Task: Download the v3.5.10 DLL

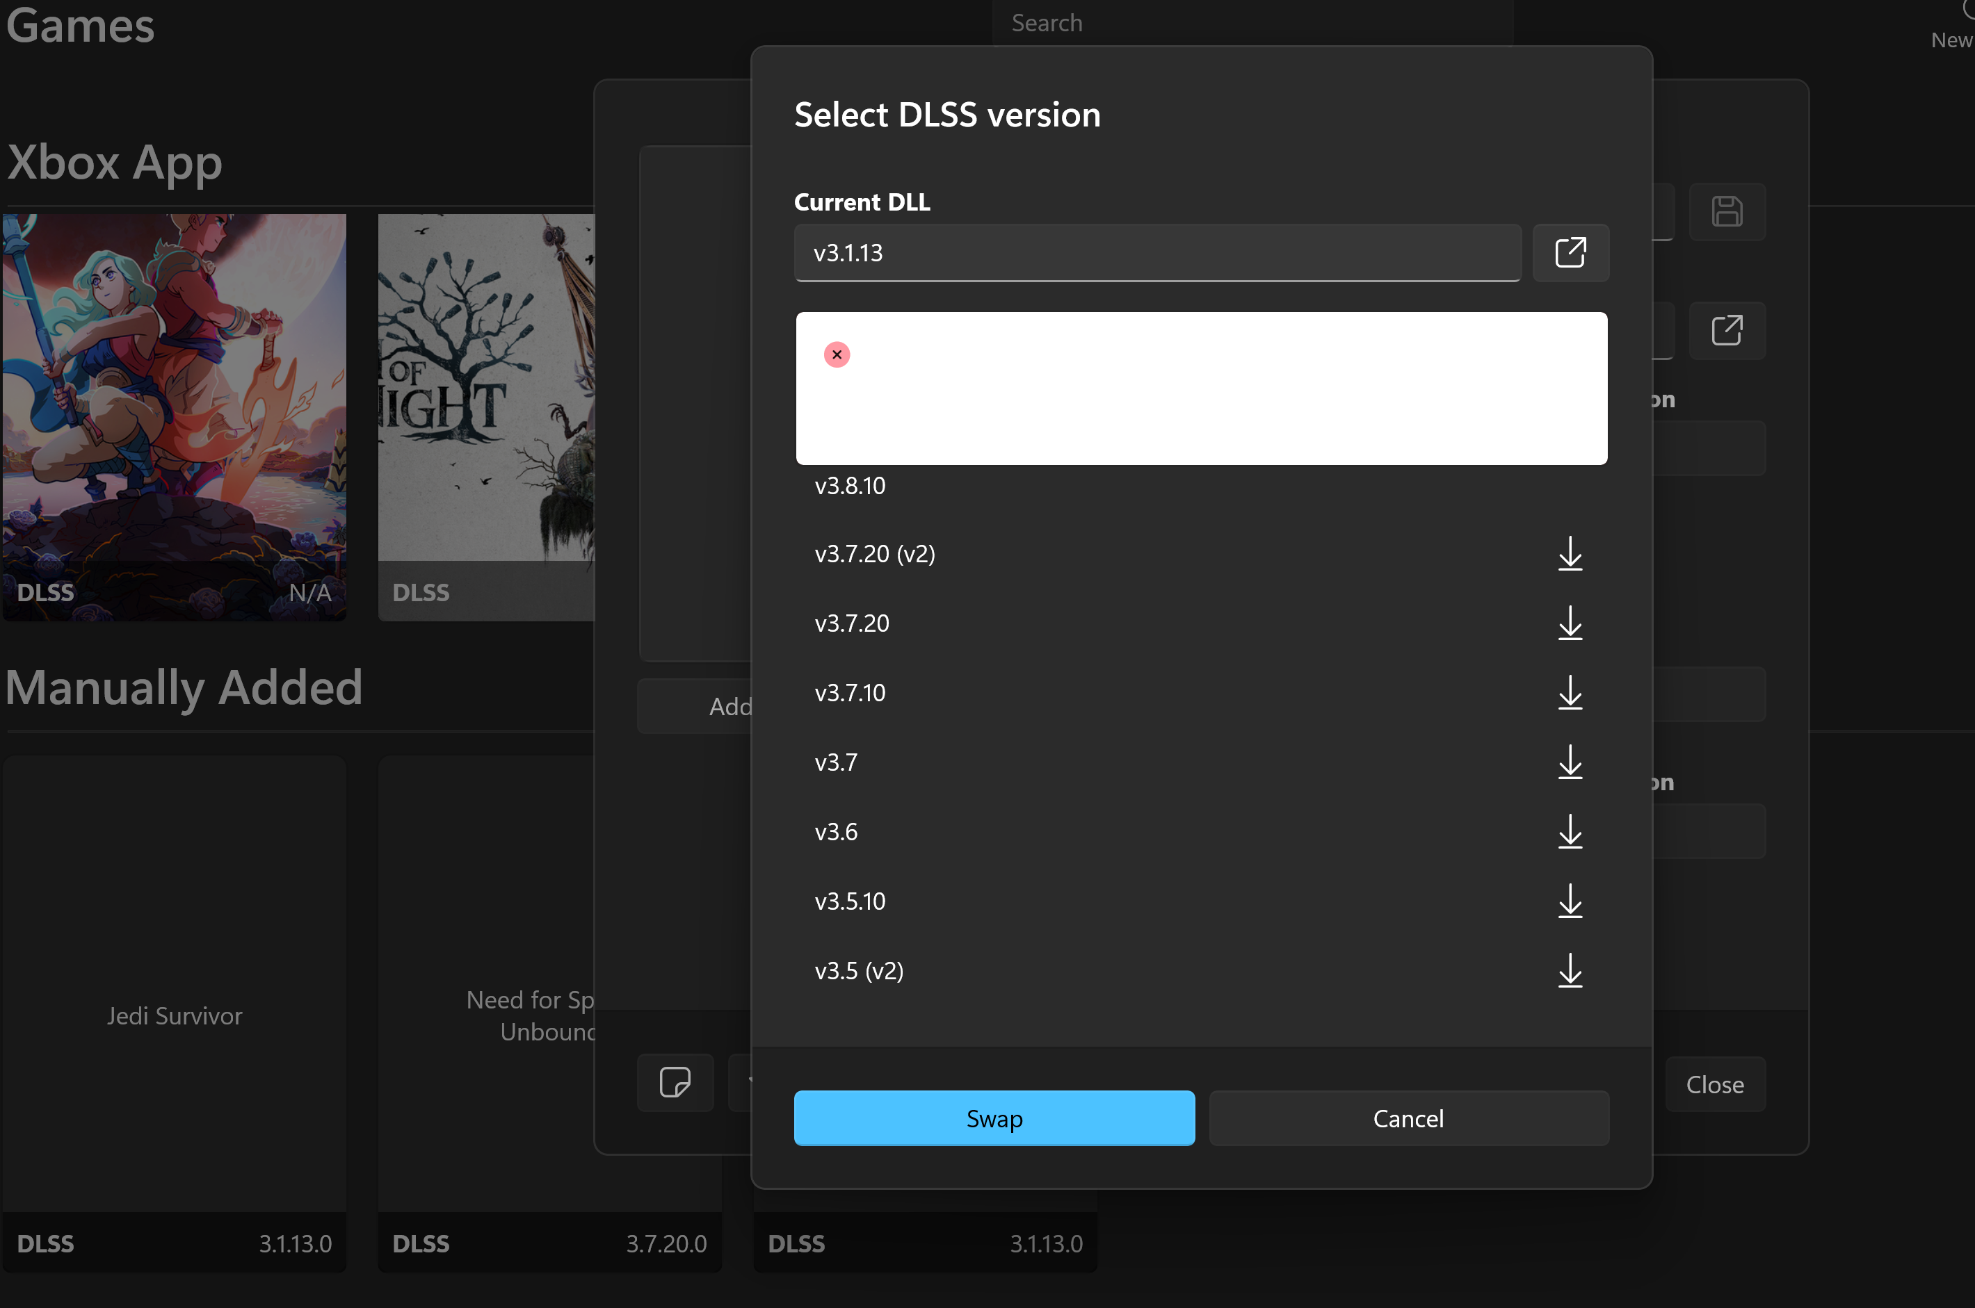Action: coord(1570,901)
